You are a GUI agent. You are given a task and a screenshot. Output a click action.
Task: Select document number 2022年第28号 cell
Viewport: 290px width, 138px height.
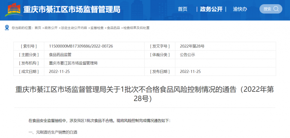192,46
